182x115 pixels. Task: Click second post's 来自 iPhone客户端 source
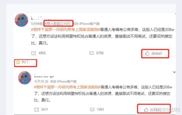pyautogui.click(x=63, y=81)
